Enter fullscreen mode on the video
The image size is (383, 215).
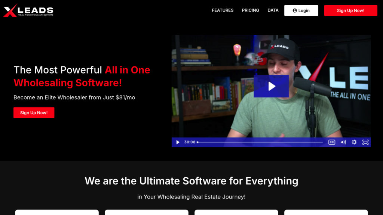pos(365,142)
